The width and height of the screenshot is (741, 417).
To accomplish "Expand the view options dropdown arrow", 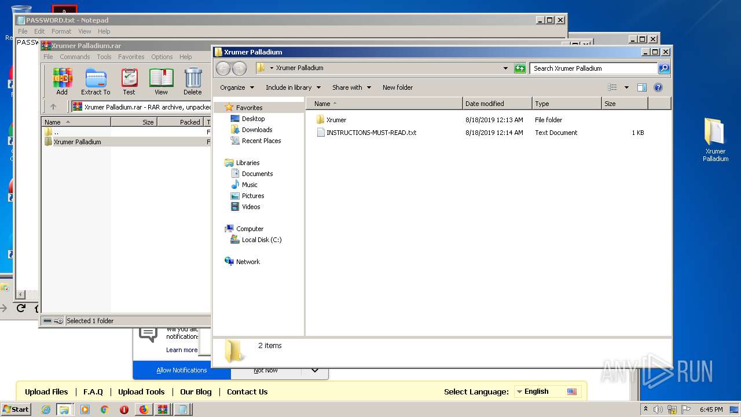I will tap(626, 87).
